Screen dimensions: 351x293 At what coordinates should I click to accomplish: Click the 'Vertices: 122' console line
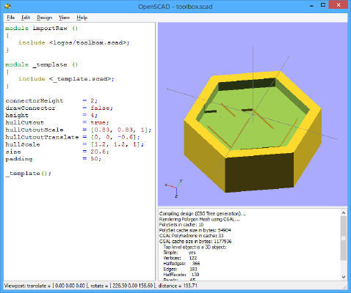pyautogui.click(x=180, y=258)
